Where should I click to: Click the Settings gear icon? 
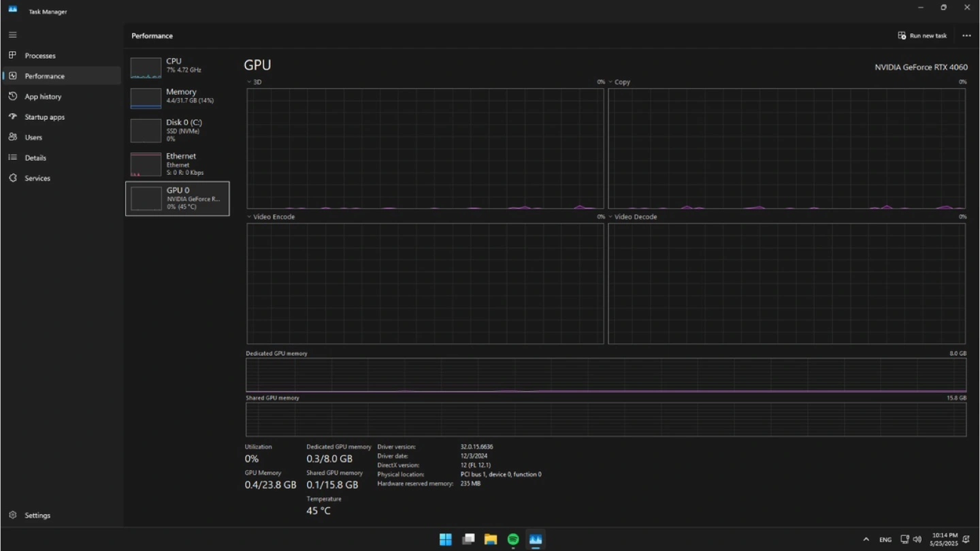point(12,515)
